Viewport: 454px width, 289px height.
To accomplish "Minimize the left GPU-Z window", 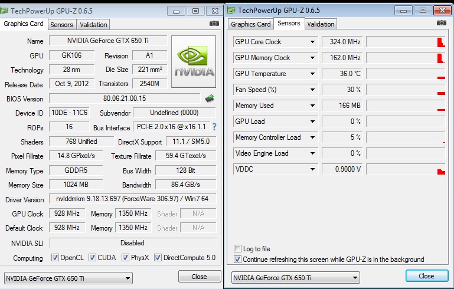I will 176,11.
